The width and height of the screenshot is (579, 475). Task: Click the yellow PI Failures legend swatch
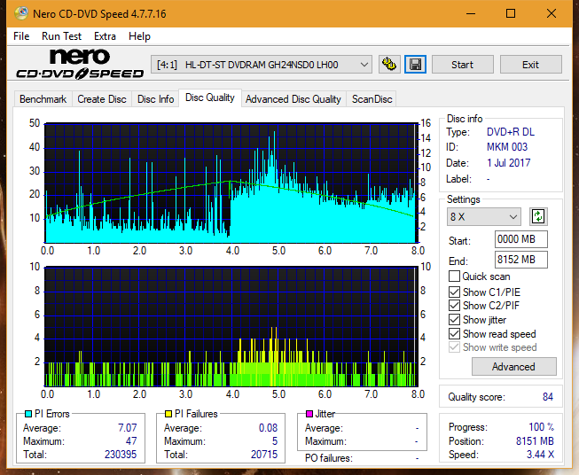[x=168, y=414]
